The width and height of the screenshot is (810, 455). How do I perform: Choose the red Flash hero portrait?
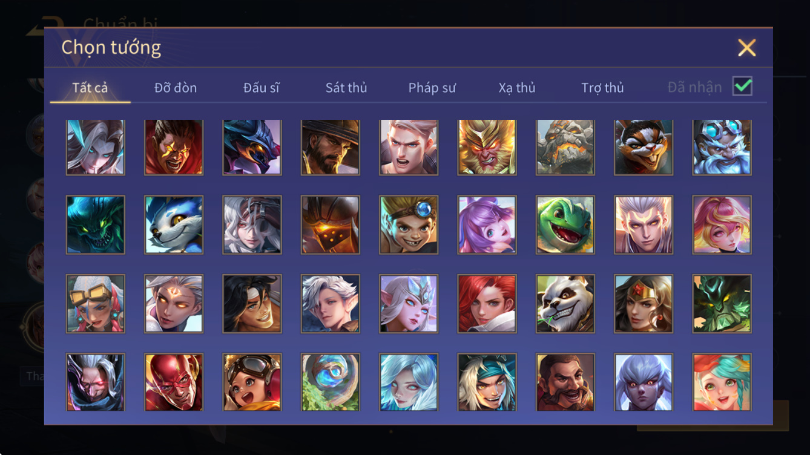click(x=174, y=382)
